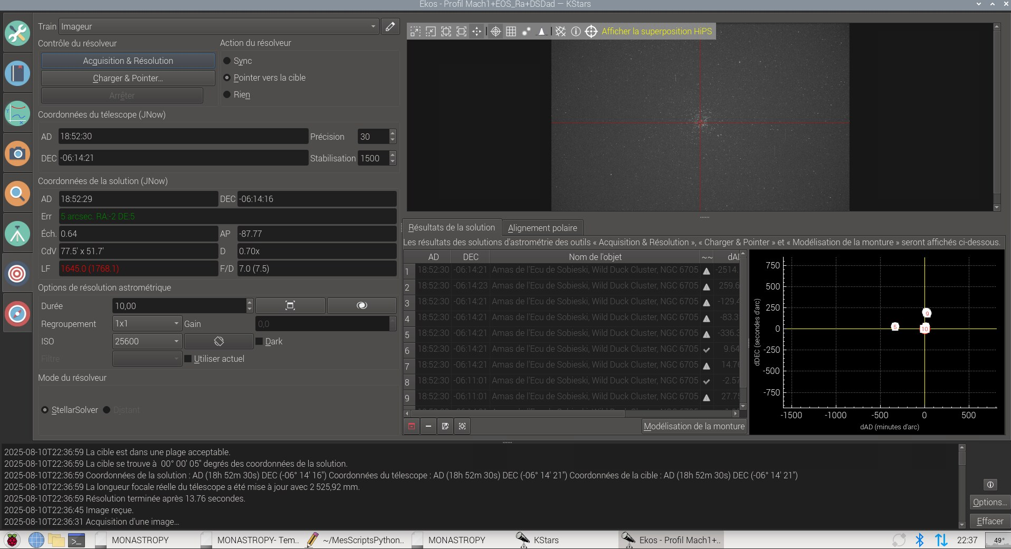Viewport: 1011px width, 549px height.
Task: Click the Nom de l'objet column header
Action: [x=595, y=257]
